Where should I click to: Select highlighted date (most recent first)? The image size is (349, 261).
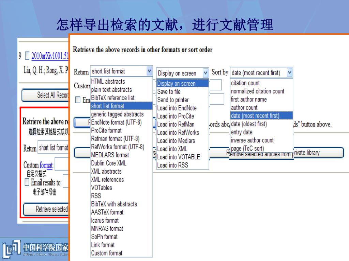[261, 116]
